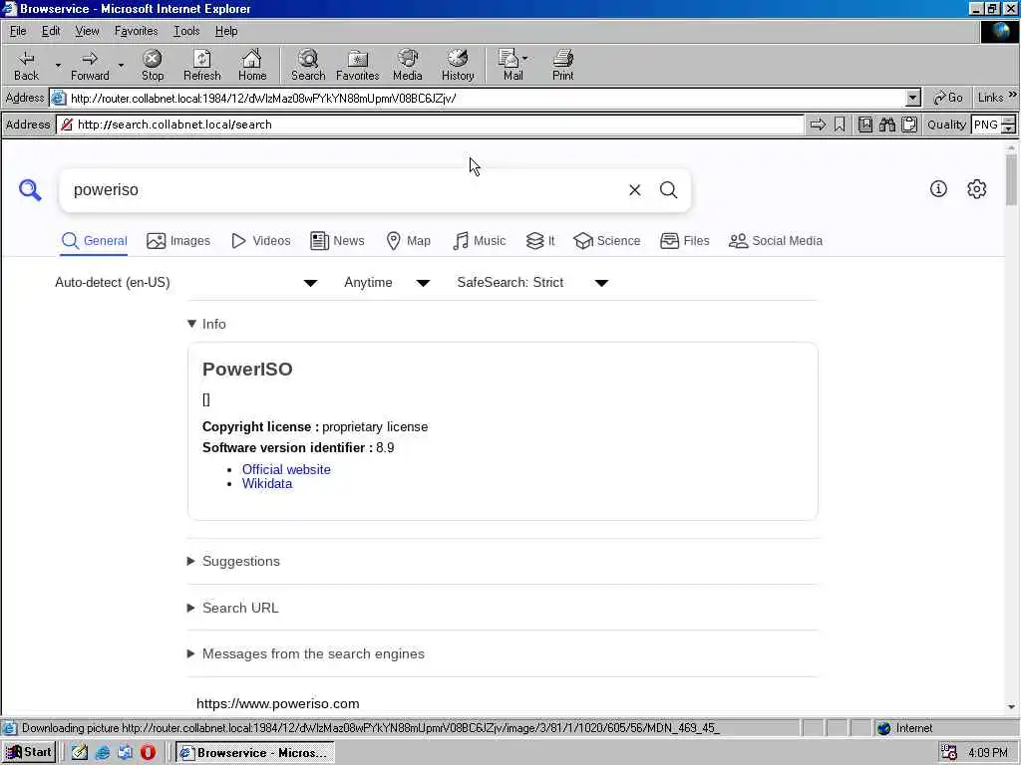This screenshot has width=1021, height=765.
Task: Open the Wikidata link
Action: coord(267,483)
